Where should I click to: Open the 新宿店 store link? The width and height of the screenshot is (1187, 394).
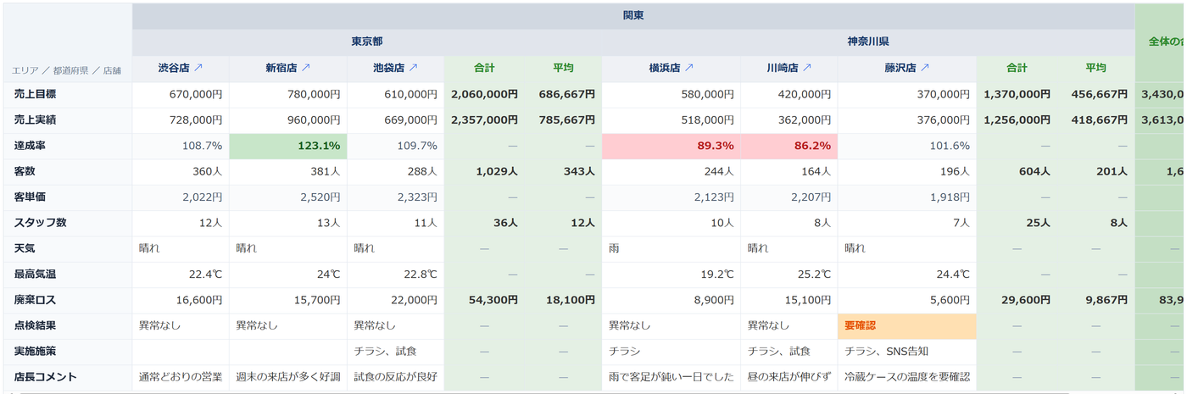(x=287, y=68)
